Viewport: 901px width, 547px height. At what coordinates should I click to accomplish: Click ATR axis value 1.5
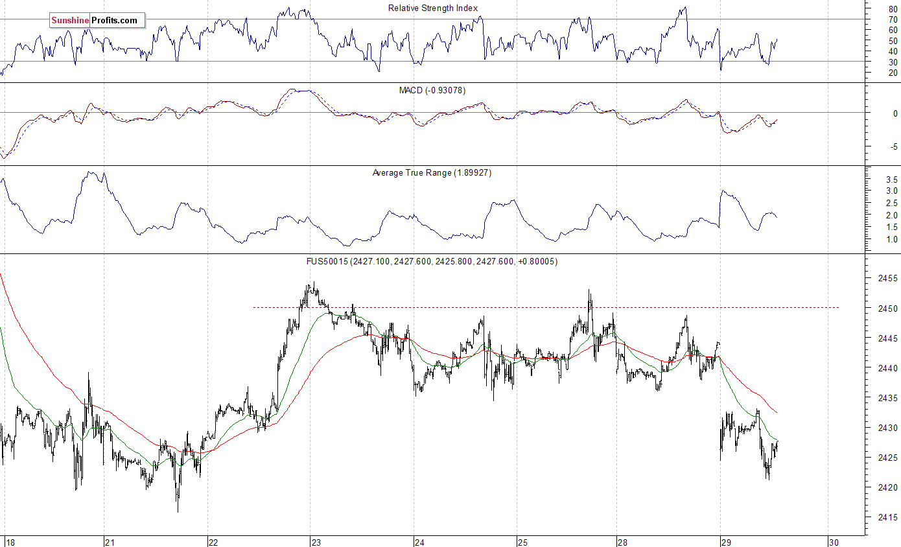pos(891,227)
